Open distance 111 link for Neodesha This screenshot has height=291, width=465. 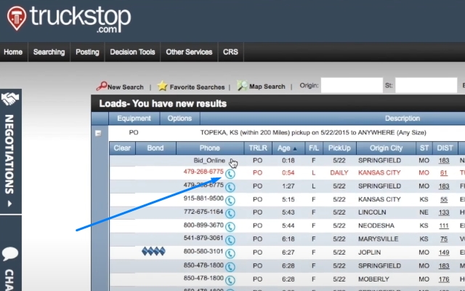(x=444, y=226)
